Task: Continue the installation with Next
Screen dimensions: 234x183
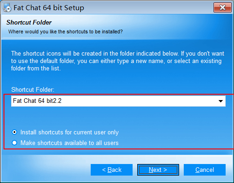Action: (158, 170)
